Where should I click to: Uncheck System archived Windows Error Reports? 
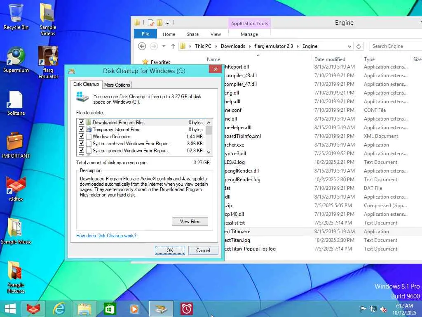click(x=81, y=143)
